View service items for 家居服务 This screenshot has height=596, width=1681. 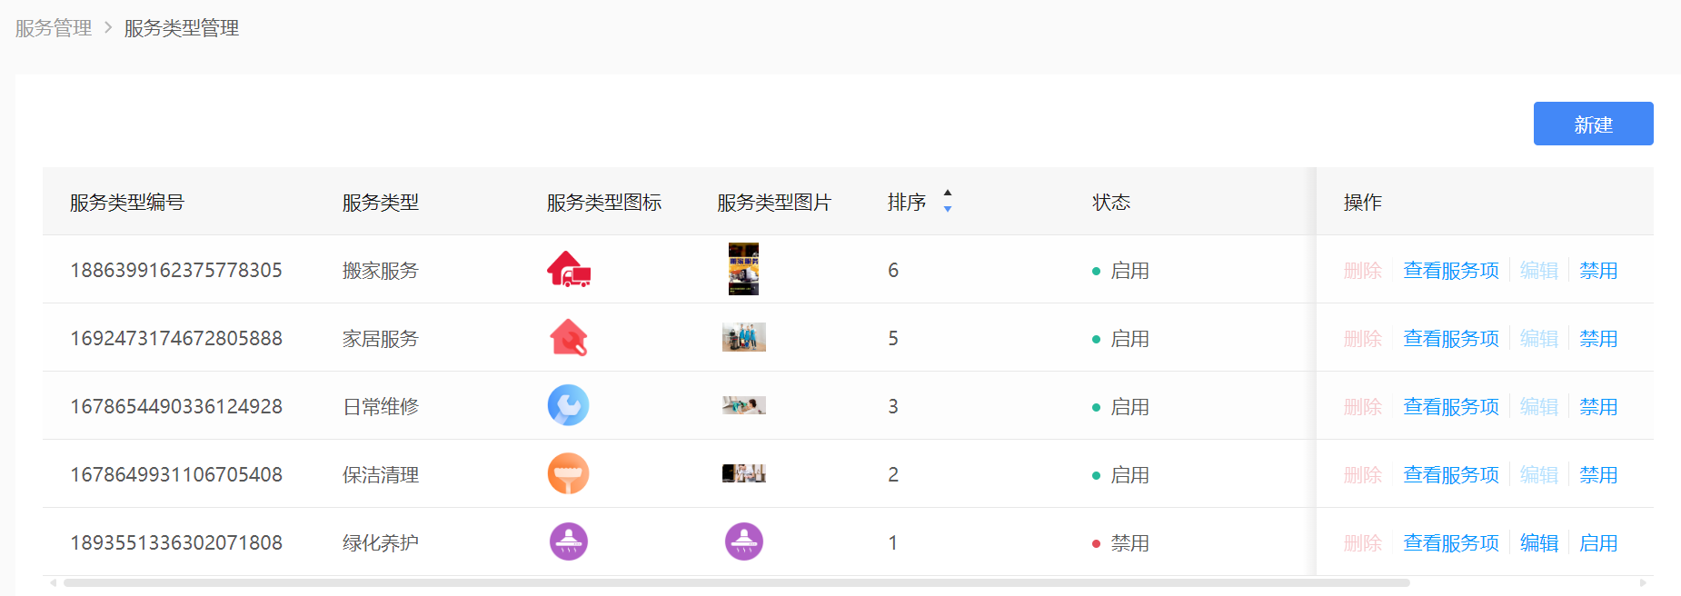click(1451, 339)
